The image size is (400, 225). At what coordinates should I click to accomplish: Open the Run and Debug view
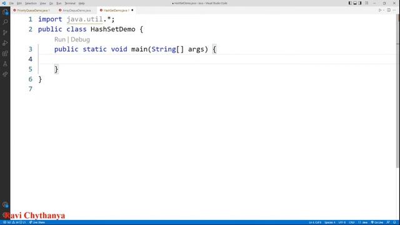(x=5, y=43)
